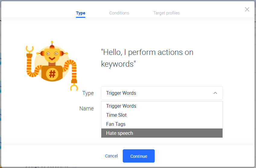Open the Target profiles tab
The height and width of the screenshot is (168, 256).
[x=166, y=13]
